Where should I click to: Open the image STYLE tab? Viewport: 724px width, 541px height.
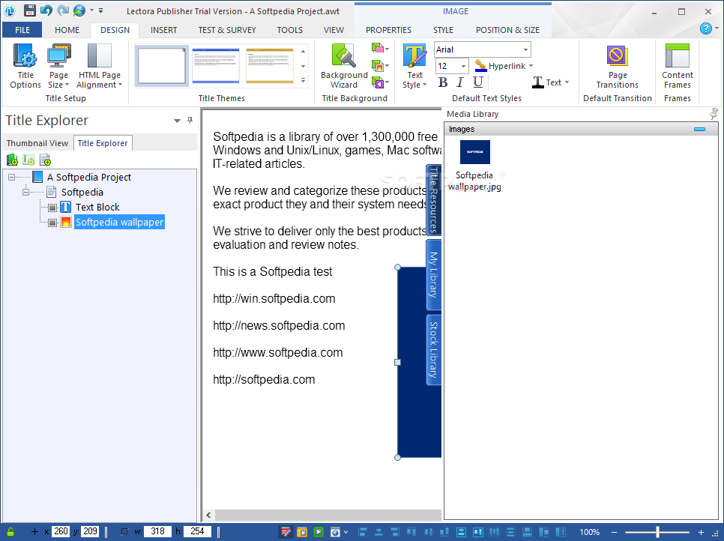443,30
